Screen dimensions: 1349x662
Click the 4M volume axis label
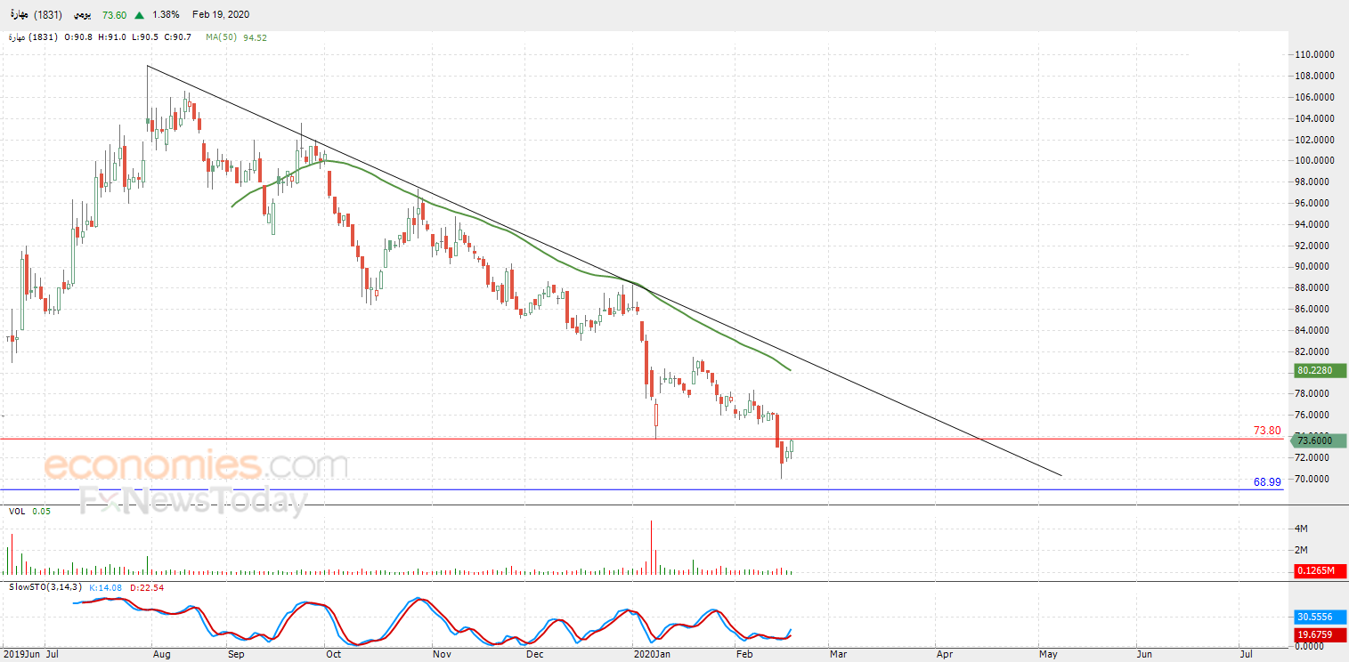click(x=1301, y=529)
